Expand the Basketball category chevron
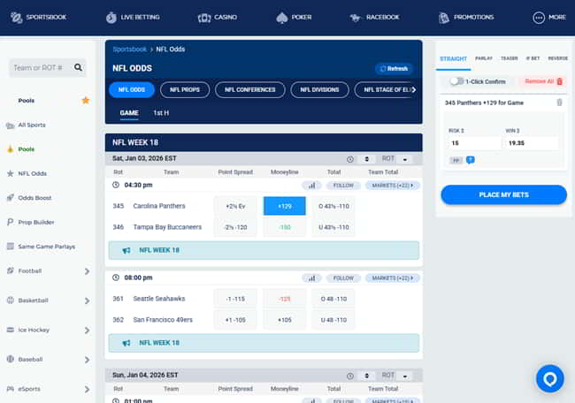Viewport: 575px width, 403px height. click(x=87, y=300)
